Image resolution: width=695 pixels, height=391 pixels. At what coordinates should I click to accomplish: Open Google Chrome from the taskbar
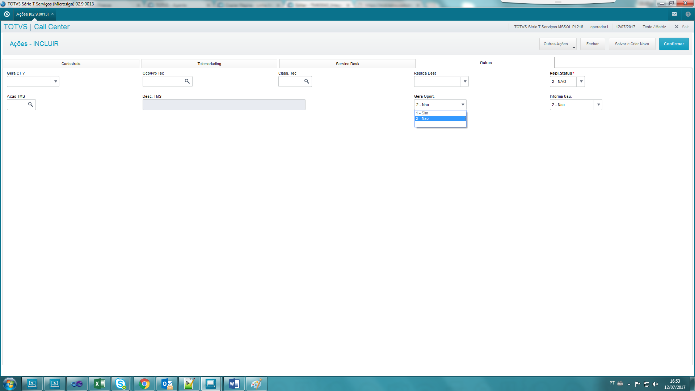click(x=144, y=384)
